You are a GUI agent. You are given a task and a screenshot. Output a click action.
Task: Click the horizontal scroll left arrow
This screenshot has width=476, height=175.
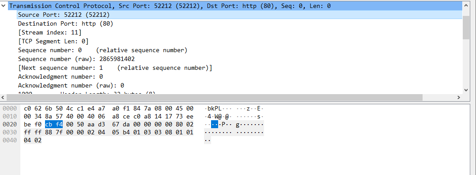3,97
